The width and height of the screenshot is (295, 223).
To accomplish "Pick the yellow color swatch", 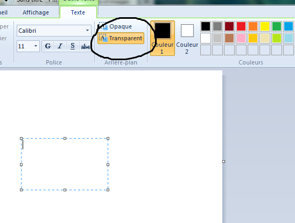I will (x=265, y=26).
